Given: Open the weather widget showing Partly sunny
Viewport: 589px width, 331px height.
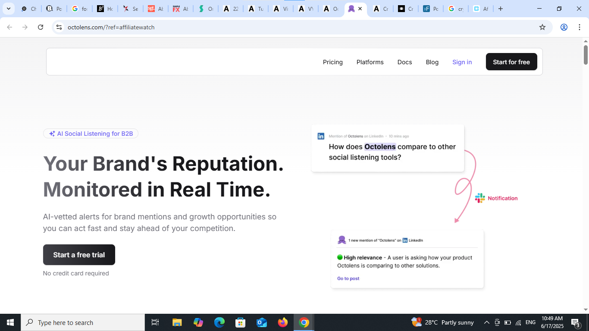Looking at the screenshot, I should pos(443,322).
